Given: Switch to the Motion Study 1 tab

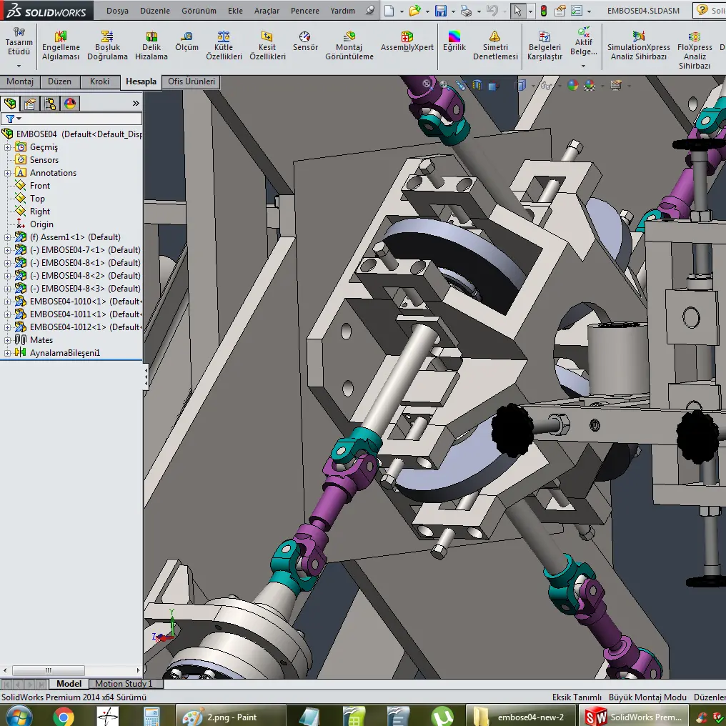Looking at the screenshot, I should coord(123,684).
